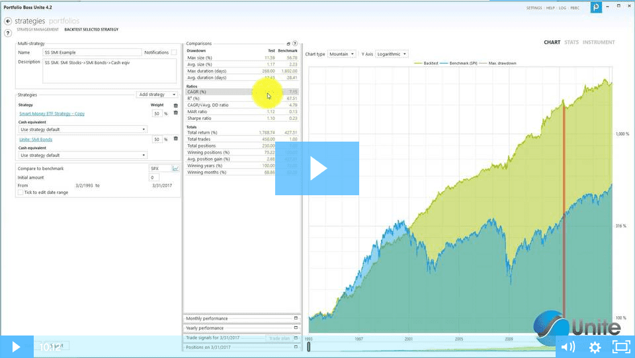Expand the Yearly performance panel
Screen dimensions: 635x358
296,328
